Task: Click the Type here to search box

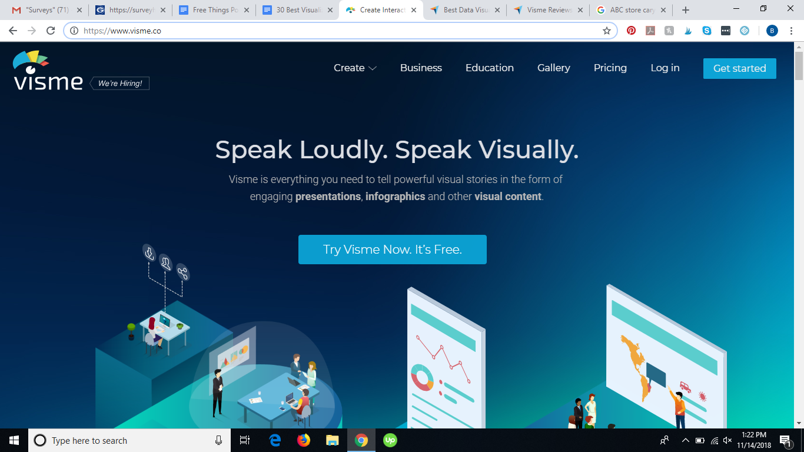Action: tap(129, 440)
